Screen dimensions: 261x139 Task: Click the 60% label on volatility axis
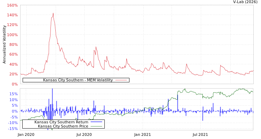pyautogui.click(x=13, y=55)
